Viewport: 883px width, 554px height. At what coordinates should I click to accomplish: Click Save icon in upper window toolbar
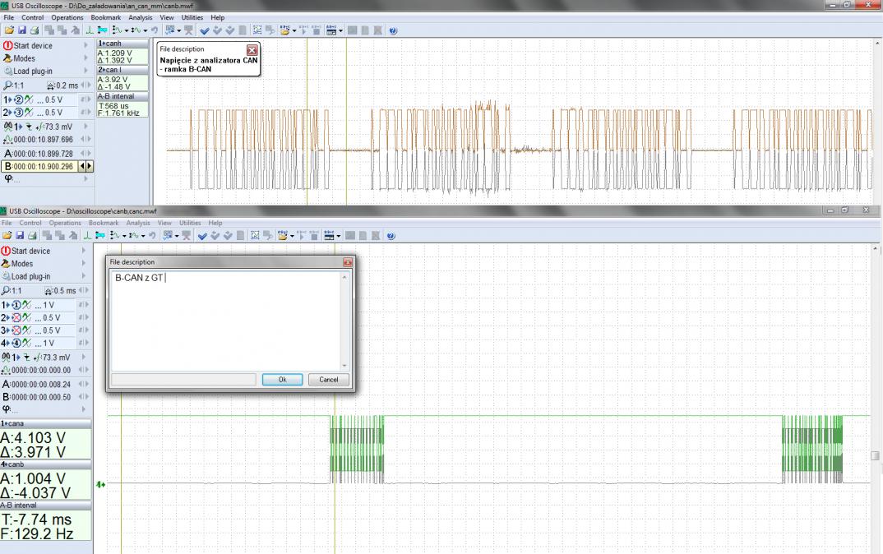pyautogui.click(x=22, y=30)
